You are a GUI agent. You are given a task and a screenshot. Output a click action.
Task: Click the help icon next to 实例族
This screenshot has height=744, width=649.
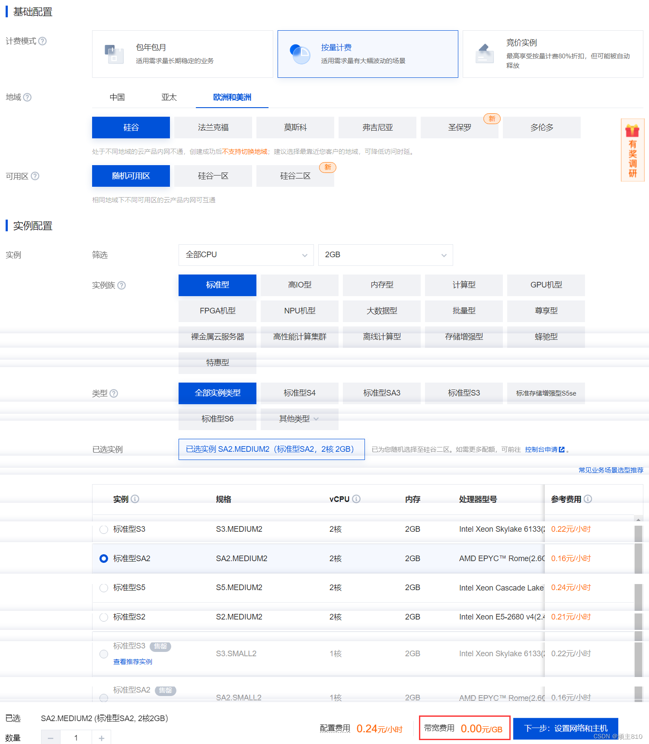click(121, 285)
